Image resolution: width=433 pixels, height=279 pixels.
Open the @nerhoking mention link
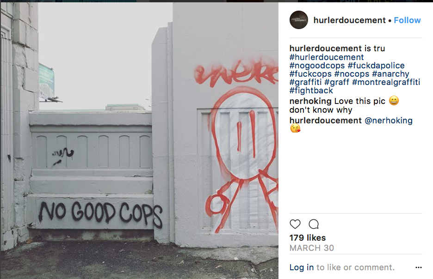click(x=389, y=121)
